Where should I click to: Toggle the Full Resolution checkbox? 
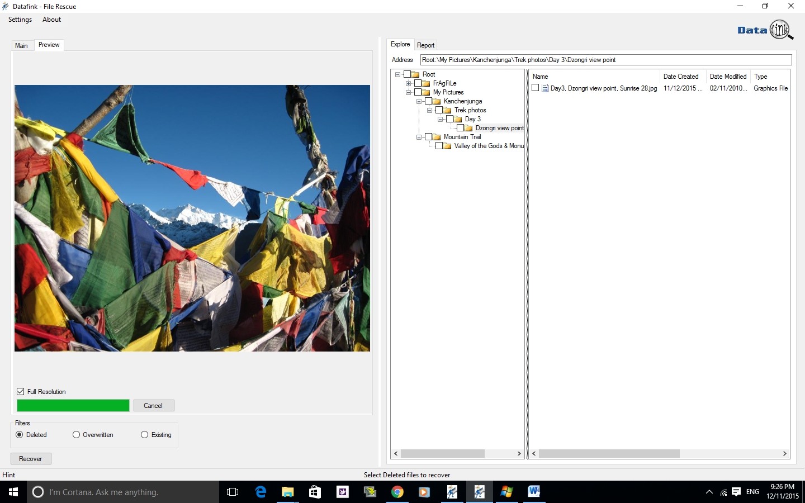[x=21, y=392]
